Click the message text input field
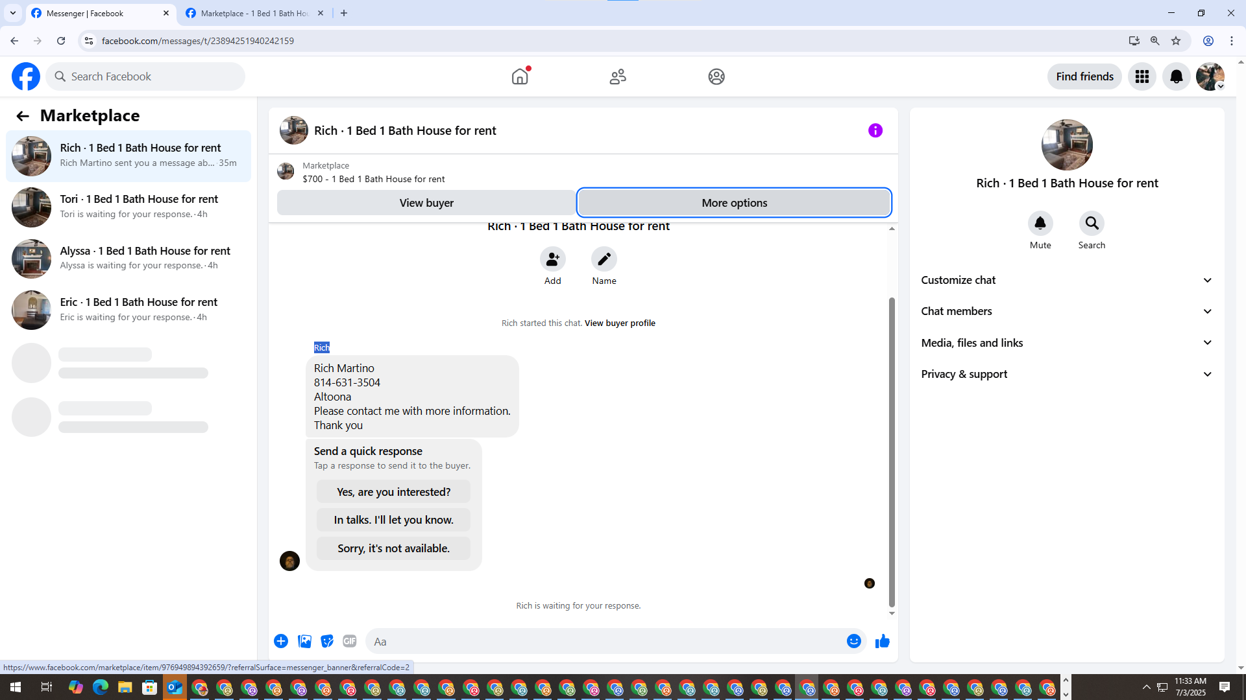 (604, 642)
